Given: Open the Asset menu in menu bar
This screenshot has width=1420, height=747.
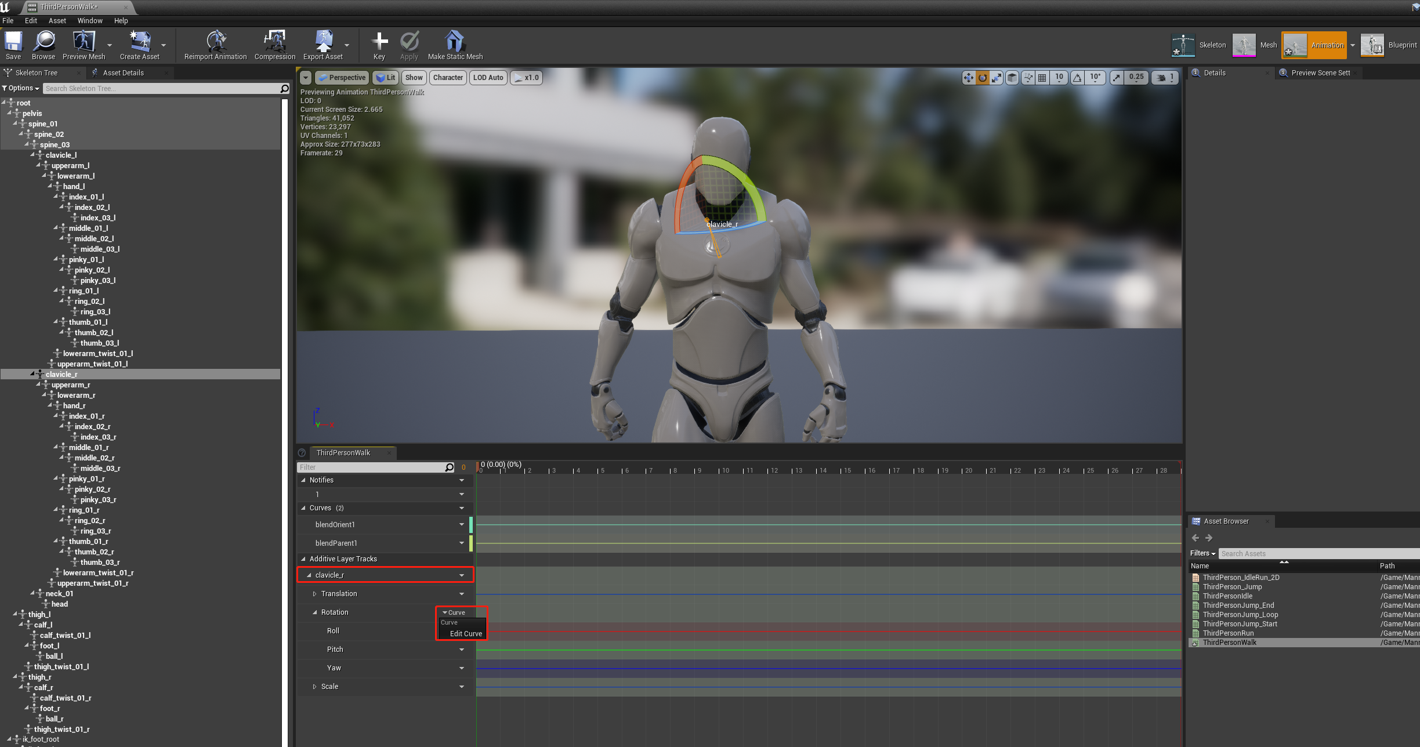Looking at the screenshot, I should [57, 20].
